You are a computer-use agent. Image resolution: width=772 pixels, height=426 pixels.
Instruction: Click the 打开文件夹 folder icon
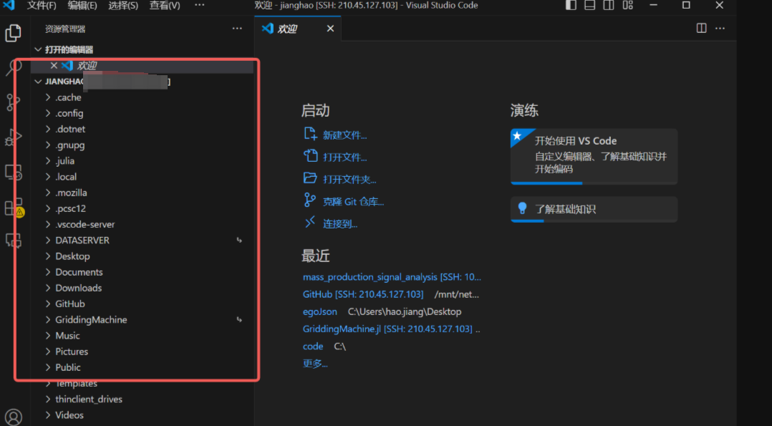(x=310, y=178)
